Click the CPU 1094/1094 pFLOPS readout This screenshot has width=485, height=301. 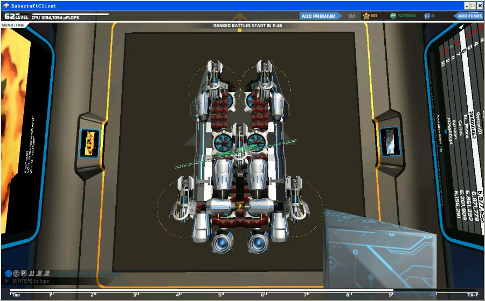(56, 18)
